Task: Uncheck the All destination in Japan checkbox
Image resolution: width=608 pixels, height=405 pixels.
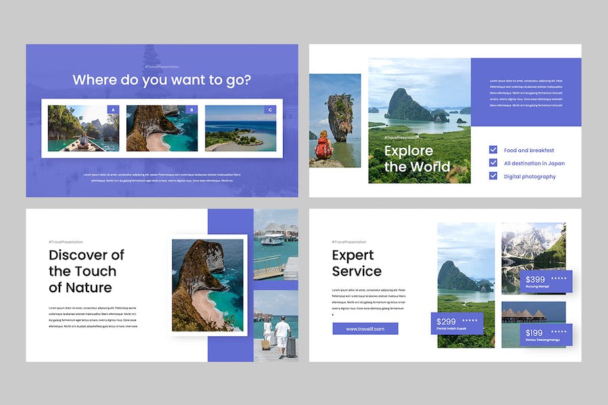Action: tap(493, 163)
